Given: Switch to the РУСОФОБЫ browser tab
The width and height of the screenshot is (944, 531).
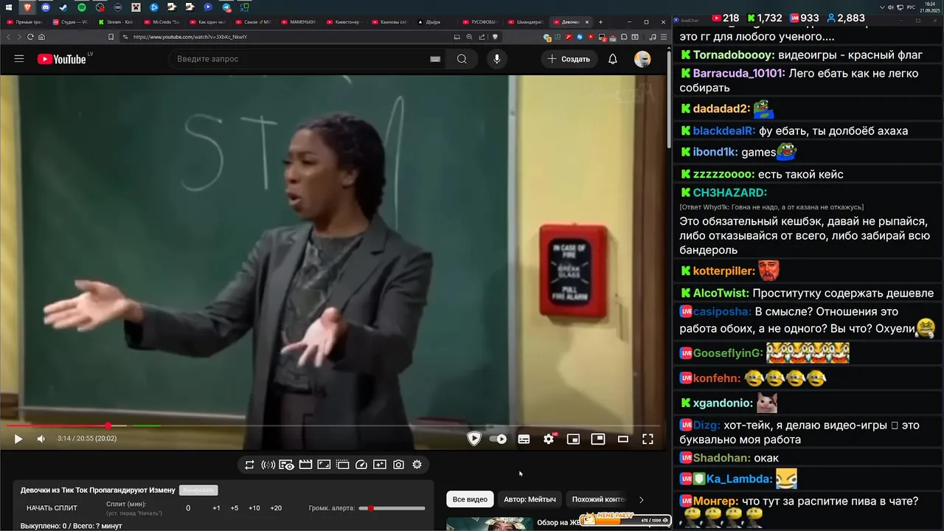Looking at the screenshot, I should 481,22.
